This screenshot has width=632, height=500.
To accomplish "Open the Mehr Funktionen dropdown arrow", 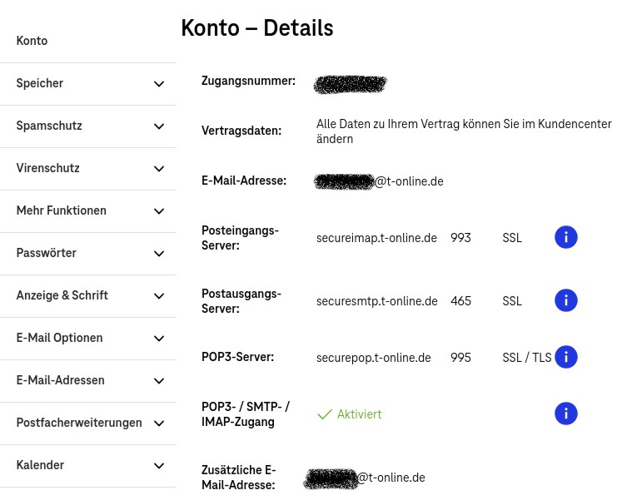I will pos(159,211).
